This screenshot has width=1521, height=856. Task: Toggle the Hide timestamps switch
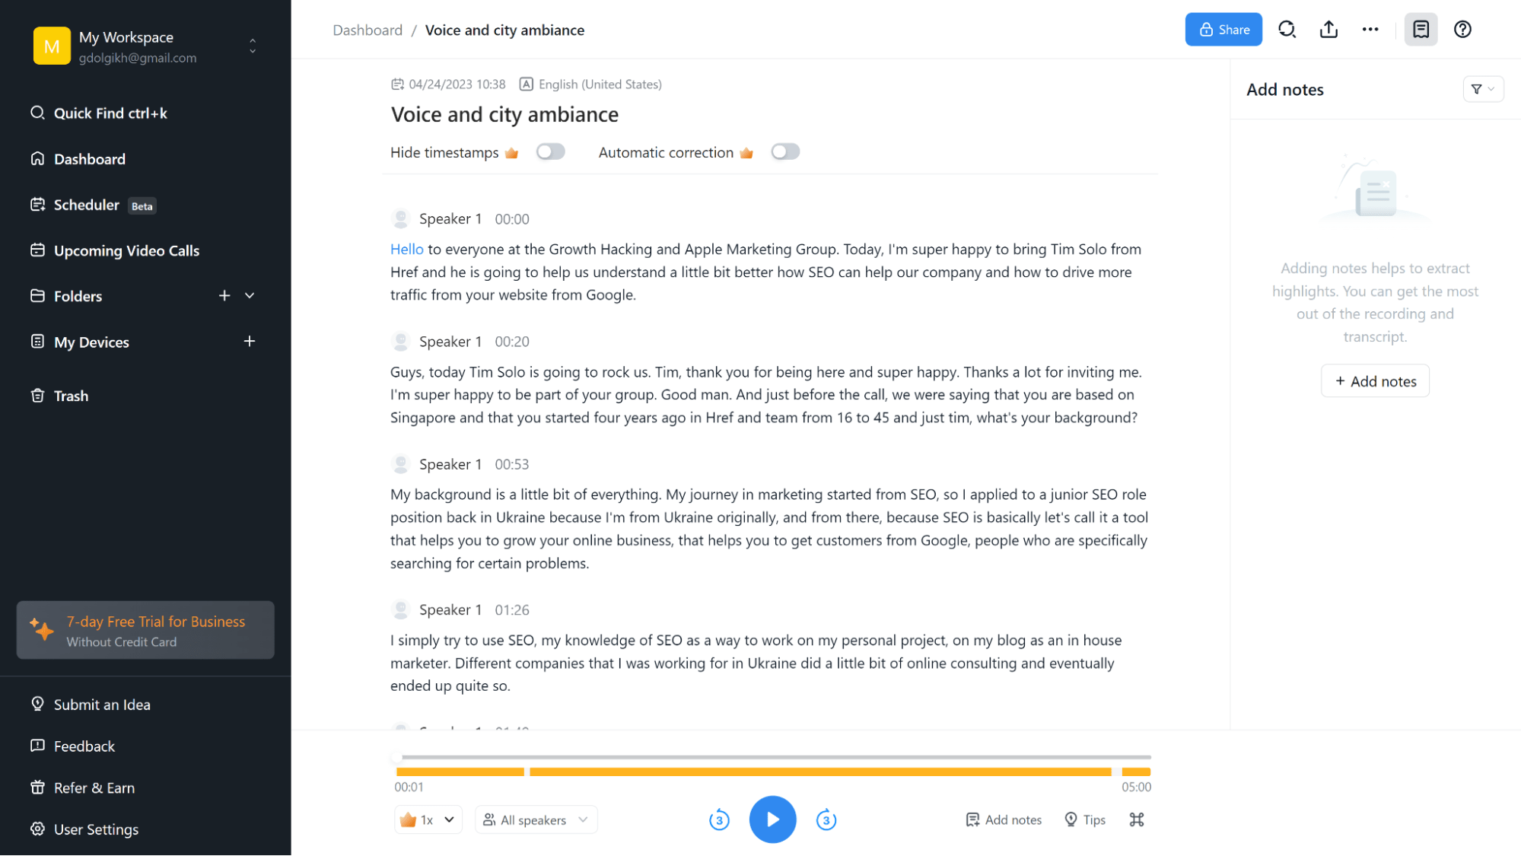pos(547,151)
